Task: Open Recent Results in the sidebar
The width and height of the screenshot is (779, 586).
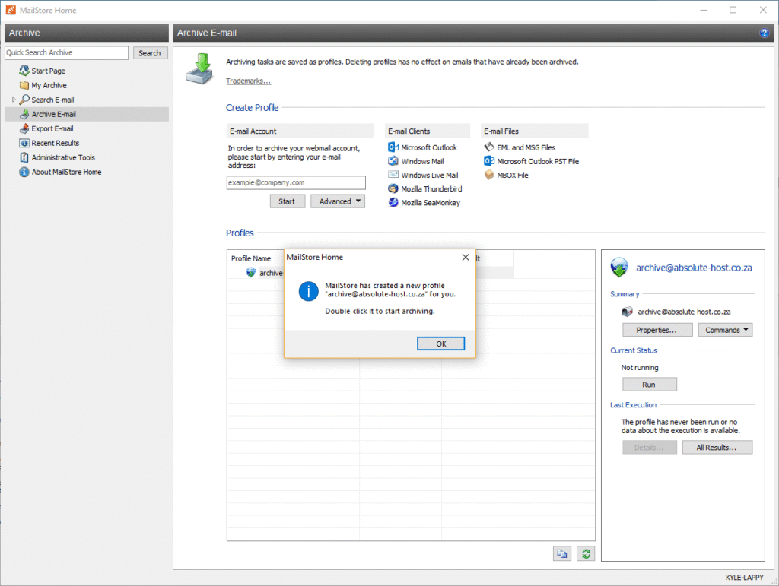Action: coord(55,143)
